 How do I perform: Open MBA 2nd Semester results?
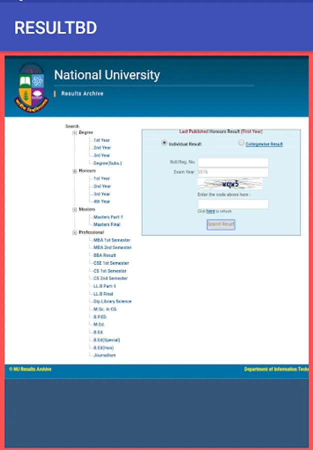coord(112,247)
